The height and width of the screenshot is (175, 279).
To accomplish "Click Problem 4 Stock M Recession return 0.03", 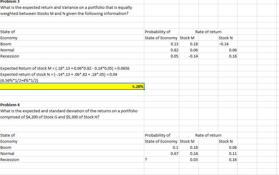I will pos(194,159).
